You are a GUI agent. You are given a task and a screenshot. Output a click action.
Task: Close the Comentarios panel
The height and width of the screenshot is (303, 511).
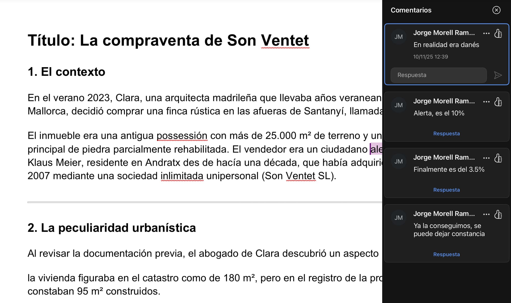pos(496,10)
